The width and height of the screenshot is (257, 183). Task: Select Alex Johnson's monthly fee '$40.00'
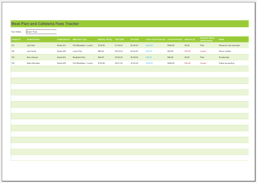101,57
